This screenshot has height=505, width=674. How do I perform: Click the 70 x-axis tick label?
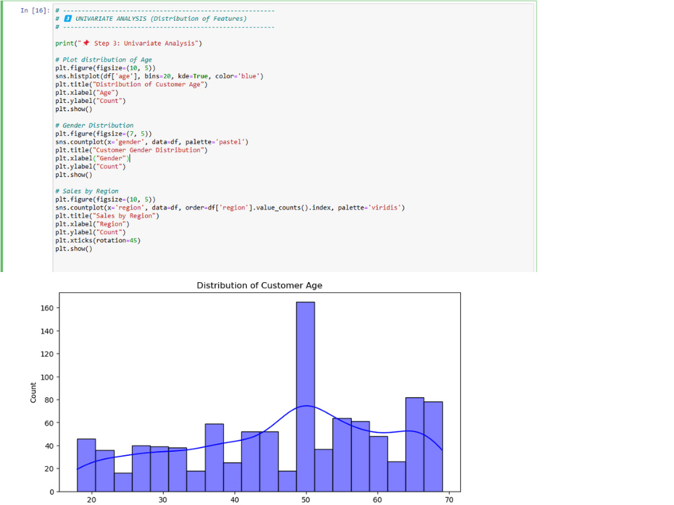449,500
